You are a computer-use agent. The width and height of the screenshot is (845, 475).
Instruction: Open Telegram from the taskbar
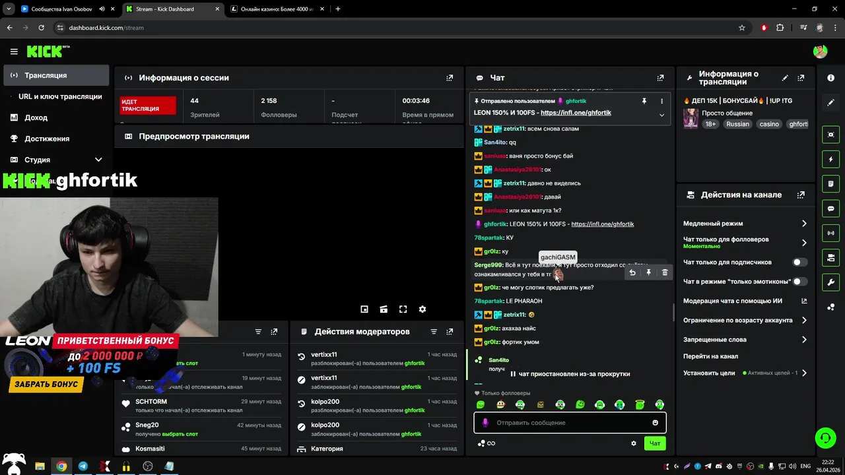click(x=83, y=466)
